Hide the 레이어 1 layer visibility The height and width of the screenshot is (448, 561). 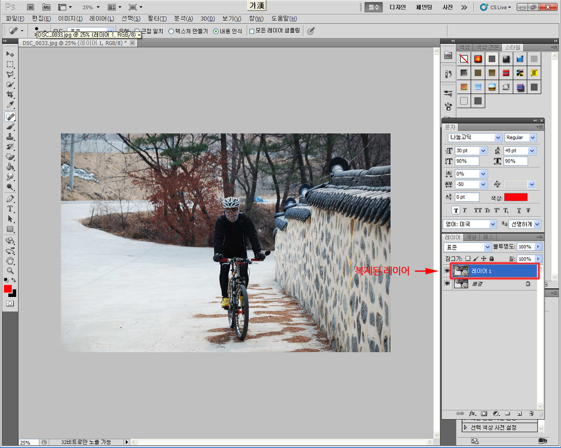click(x=447, y=271)
